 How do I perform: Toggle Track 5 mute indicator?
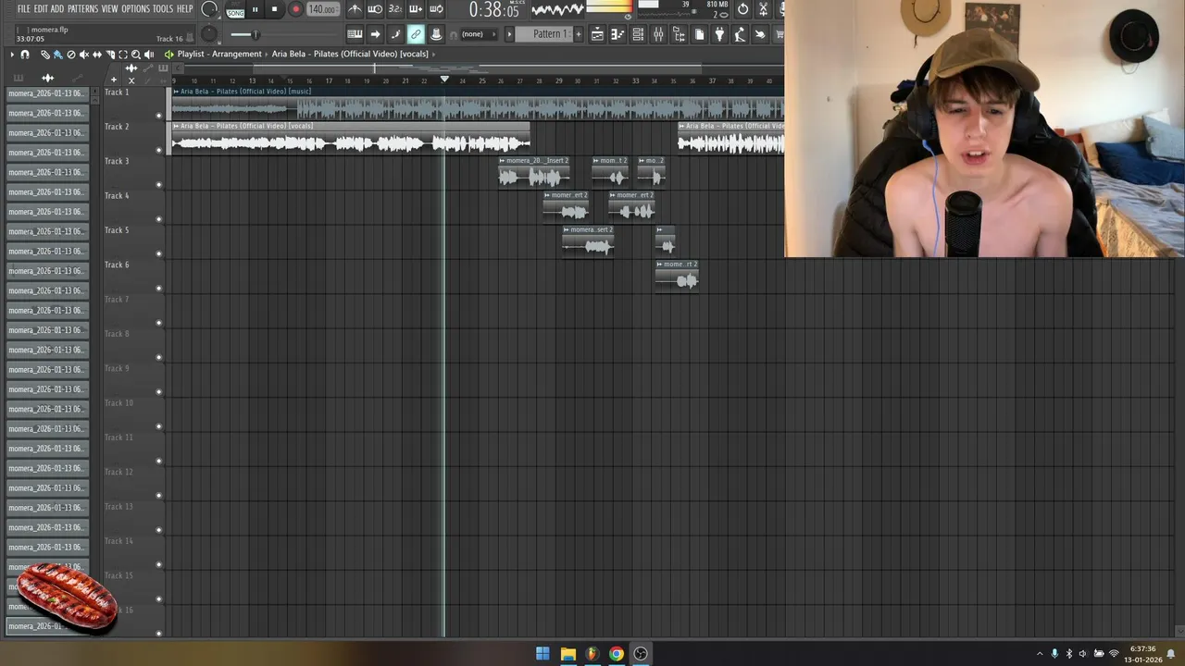coord(158,253)
